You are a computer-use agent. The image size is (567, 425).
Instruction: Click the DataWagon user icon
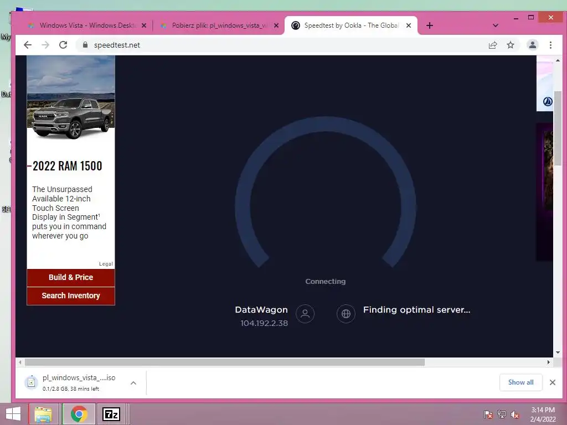point(305,313)
